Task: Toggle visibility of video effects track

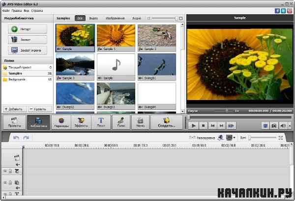Action: coord(5,171)
